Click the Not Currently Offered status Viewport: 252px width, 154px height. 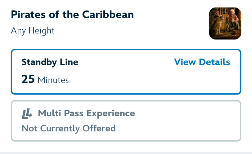[68, 128]
